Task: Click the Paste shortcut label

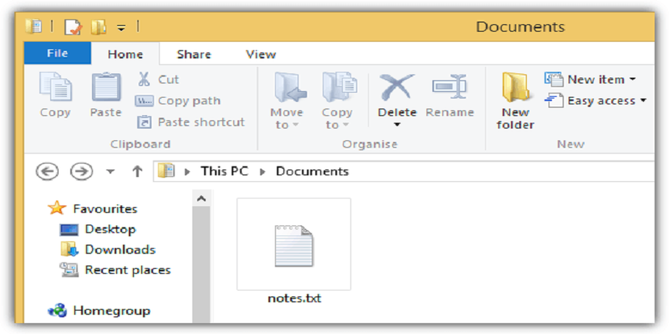Action: click(x=202, y=122)
